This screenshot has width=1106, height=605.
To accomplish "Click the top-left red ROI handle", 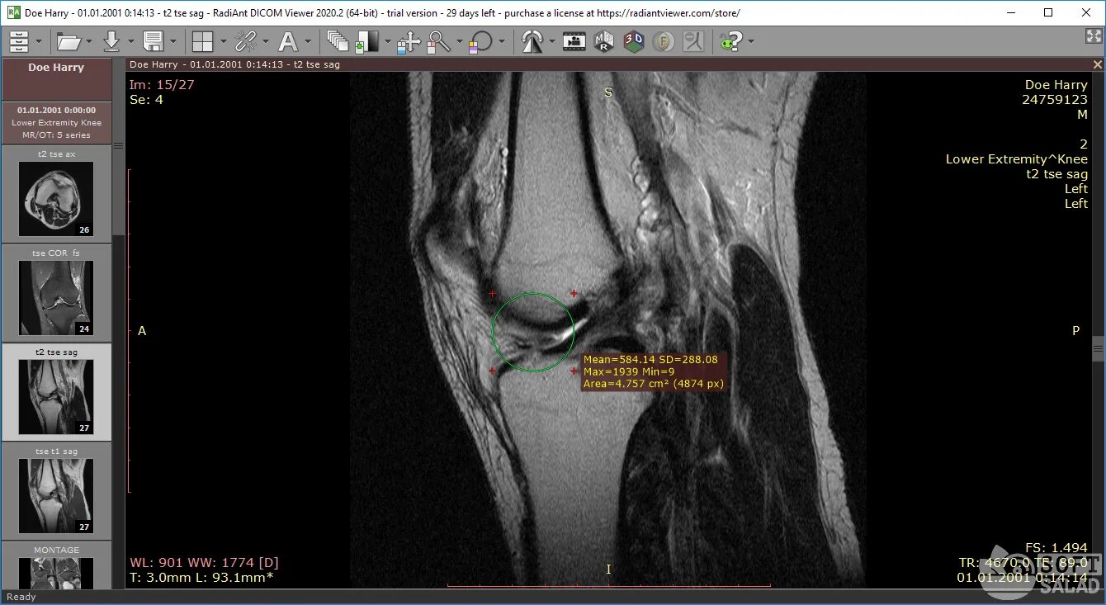I will click(493, 294).
